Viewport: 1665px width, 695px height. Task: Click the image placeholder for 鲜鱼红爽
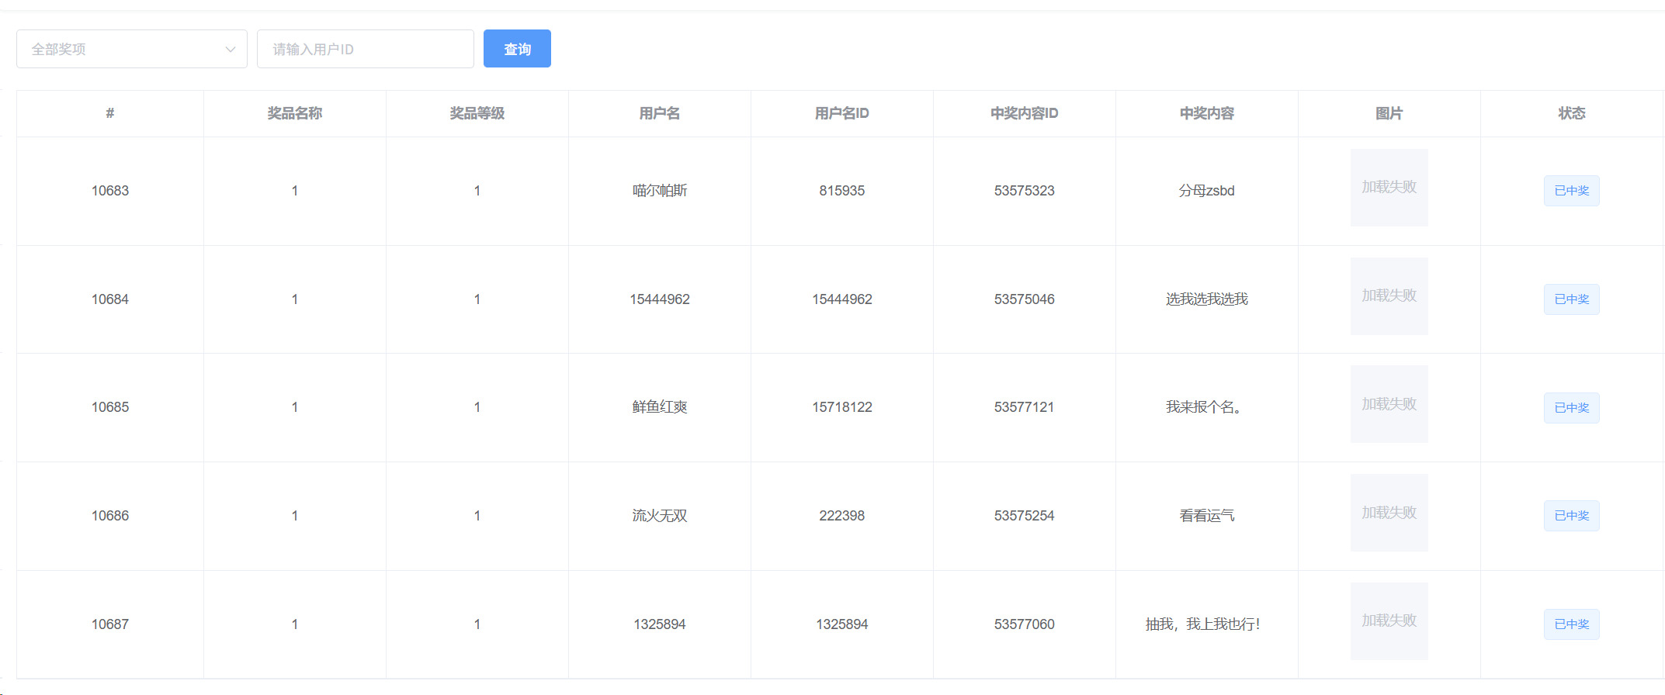[x=1389, y=404]
